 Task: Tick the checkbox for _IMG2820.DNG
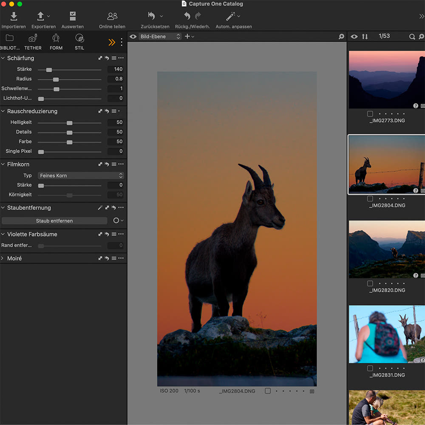coord(370,283)
